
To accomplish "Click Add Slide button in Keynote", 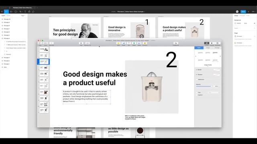I will (x=51, y=43).
